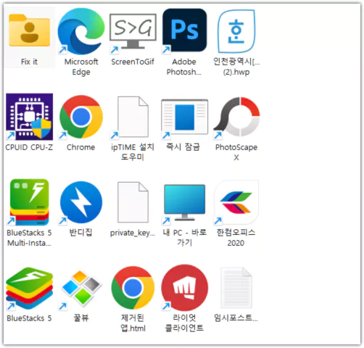The width and height of the screenshot is (364, 348).
Task: Select the 인천광역시 hwp file icon
Action: tap(236, 31)
